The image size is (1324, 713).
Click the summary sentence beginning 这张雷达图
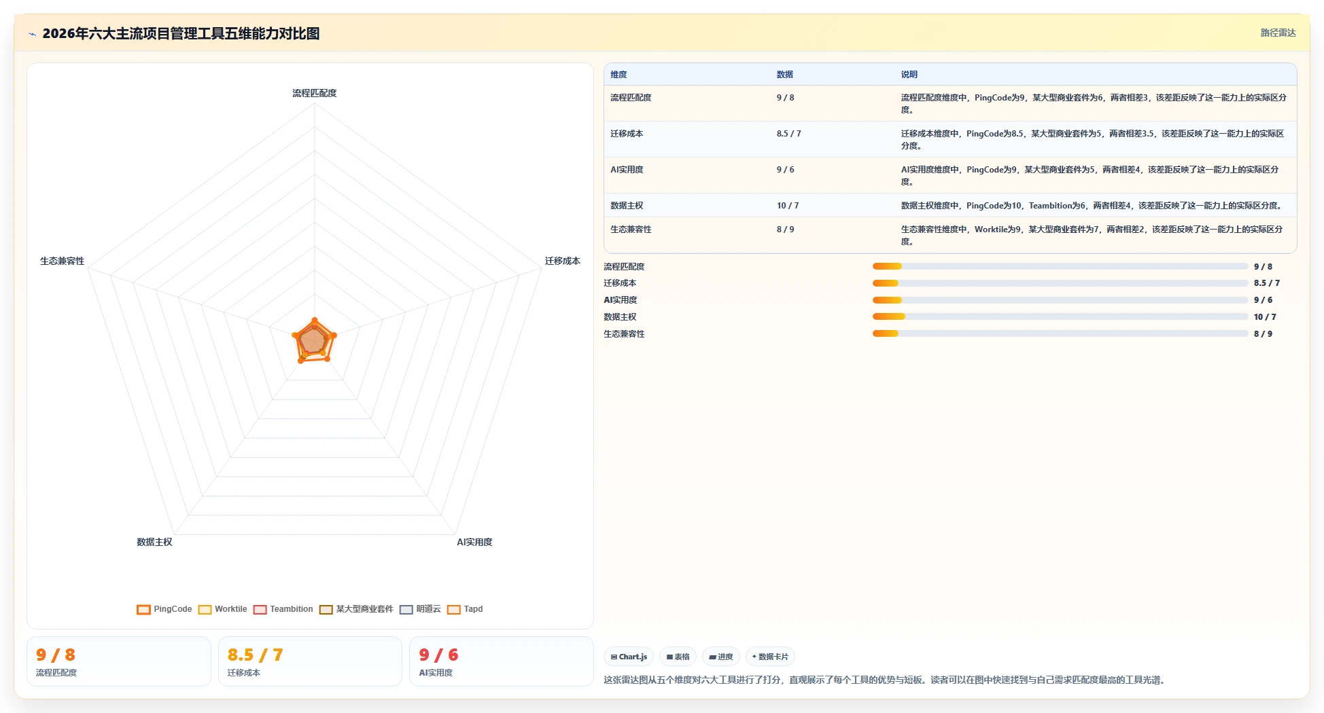tap(886, 680)
